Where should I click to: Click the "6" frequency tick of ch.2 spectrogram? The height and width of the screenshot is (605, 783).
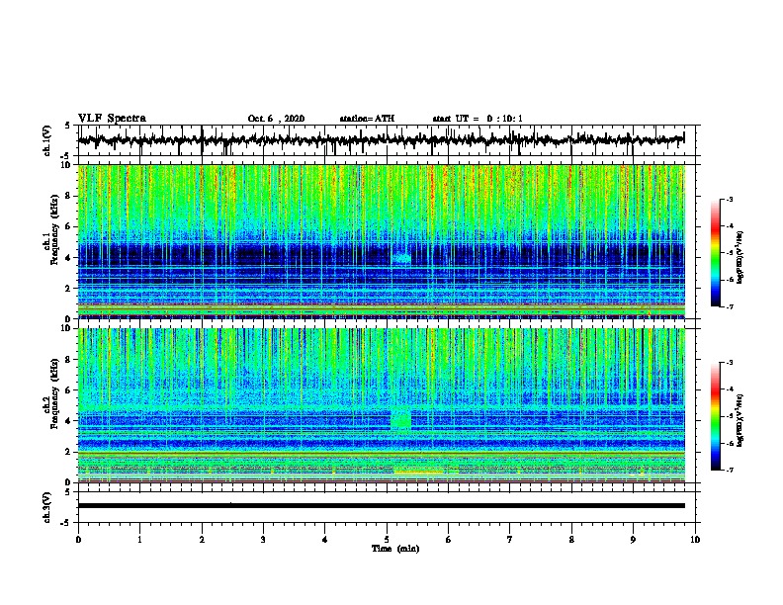click(69, 390)
